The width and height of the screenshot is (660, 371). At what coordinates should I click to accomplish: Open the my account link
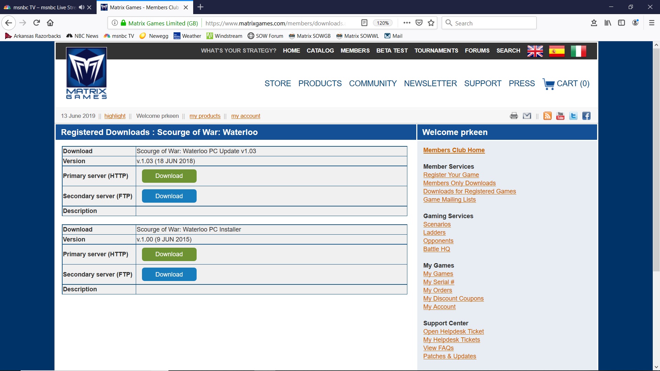(x=246, y=116)
